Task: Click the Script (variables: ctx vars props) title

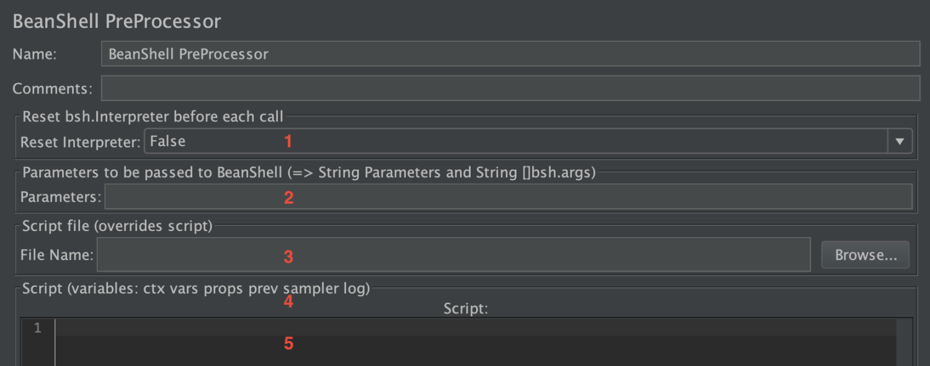Action: [x=196, y=289]
